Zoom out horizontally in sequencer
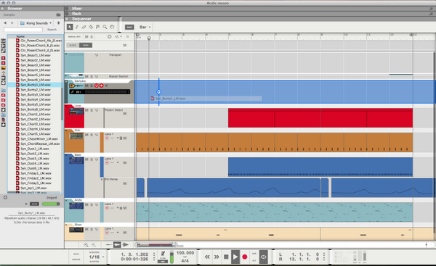 tap(86, 245)
